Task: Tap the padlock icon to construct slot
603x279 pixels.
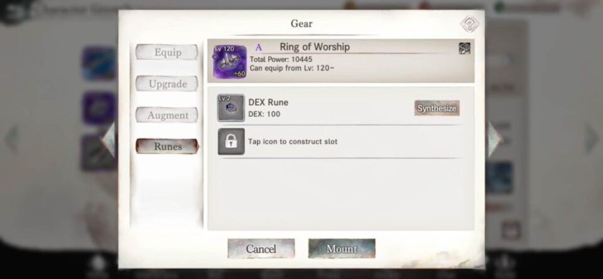Action: click(x=231, y=142)
